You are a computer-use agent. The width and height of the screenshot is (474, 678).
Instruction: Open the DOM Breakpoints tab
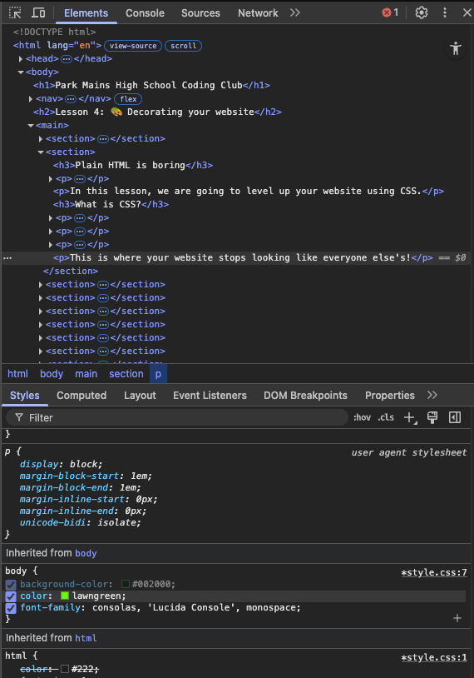pos(306,395)
